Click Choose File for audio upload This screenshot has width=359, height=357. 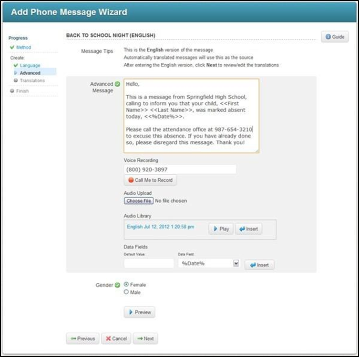tap(138, 201)
